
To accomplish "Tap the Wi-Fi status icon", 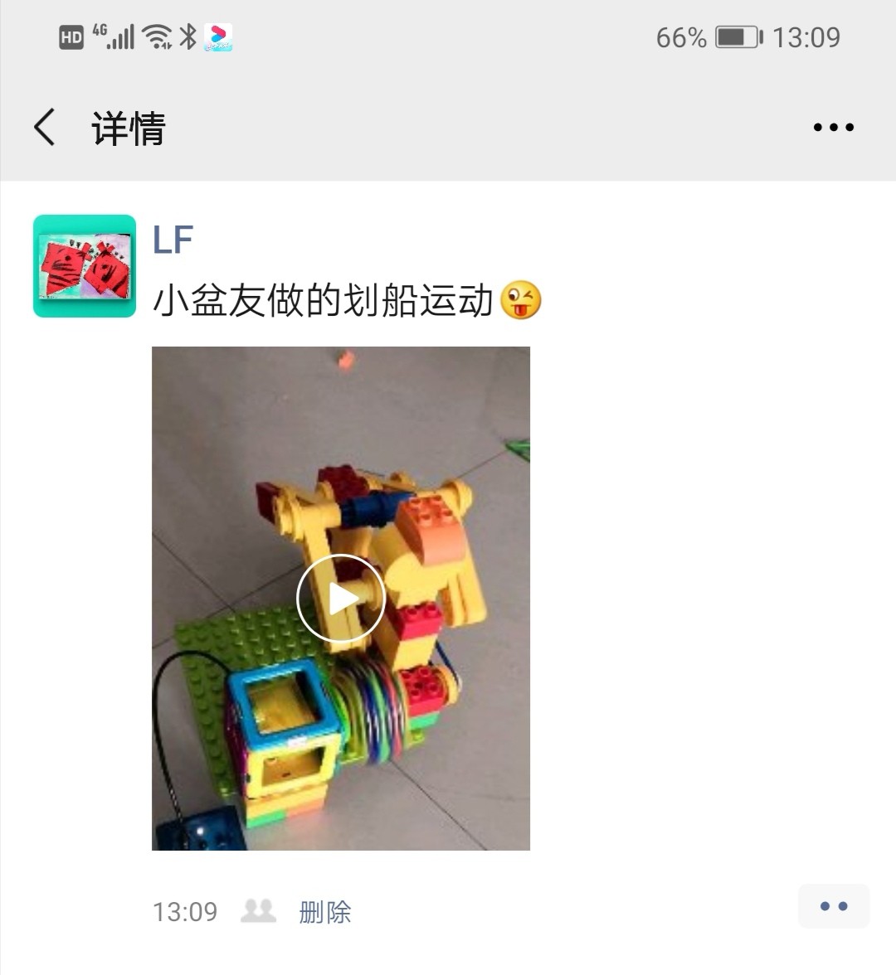I will [158, 36].
